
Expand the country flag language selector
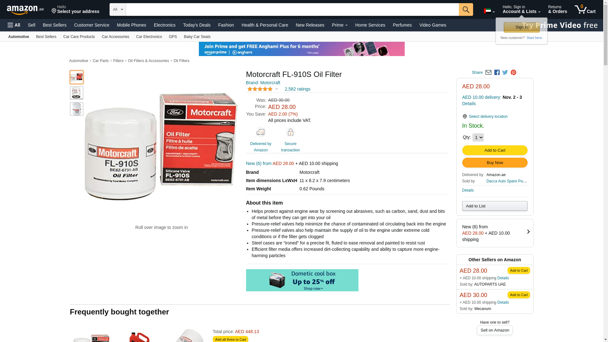[x=489, y=11]
